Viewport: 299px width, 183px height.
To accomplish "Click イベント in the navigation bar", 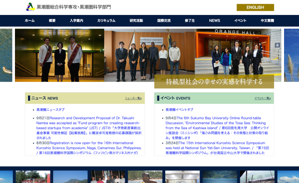I will [240, 21].
